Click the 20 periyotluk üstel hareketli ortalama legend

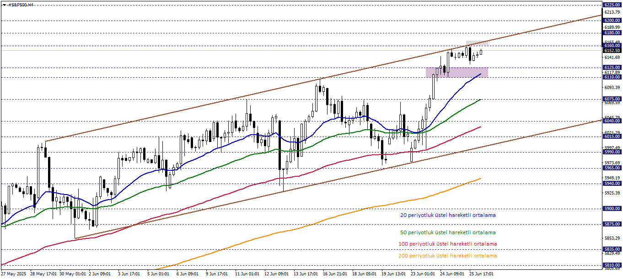447,215
